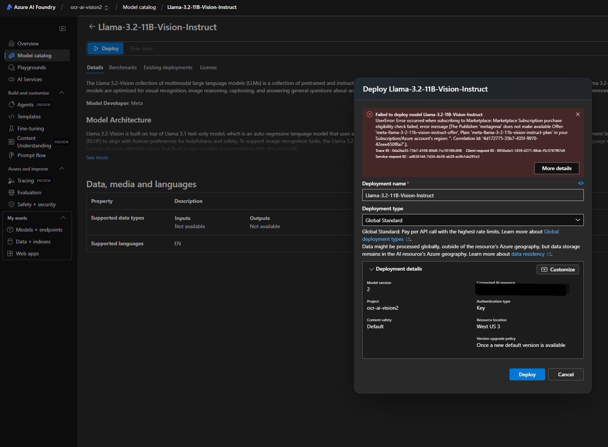The image size is (608, 447).
Task: Click the AI Services icon
Action: click(x=12, y=79)
